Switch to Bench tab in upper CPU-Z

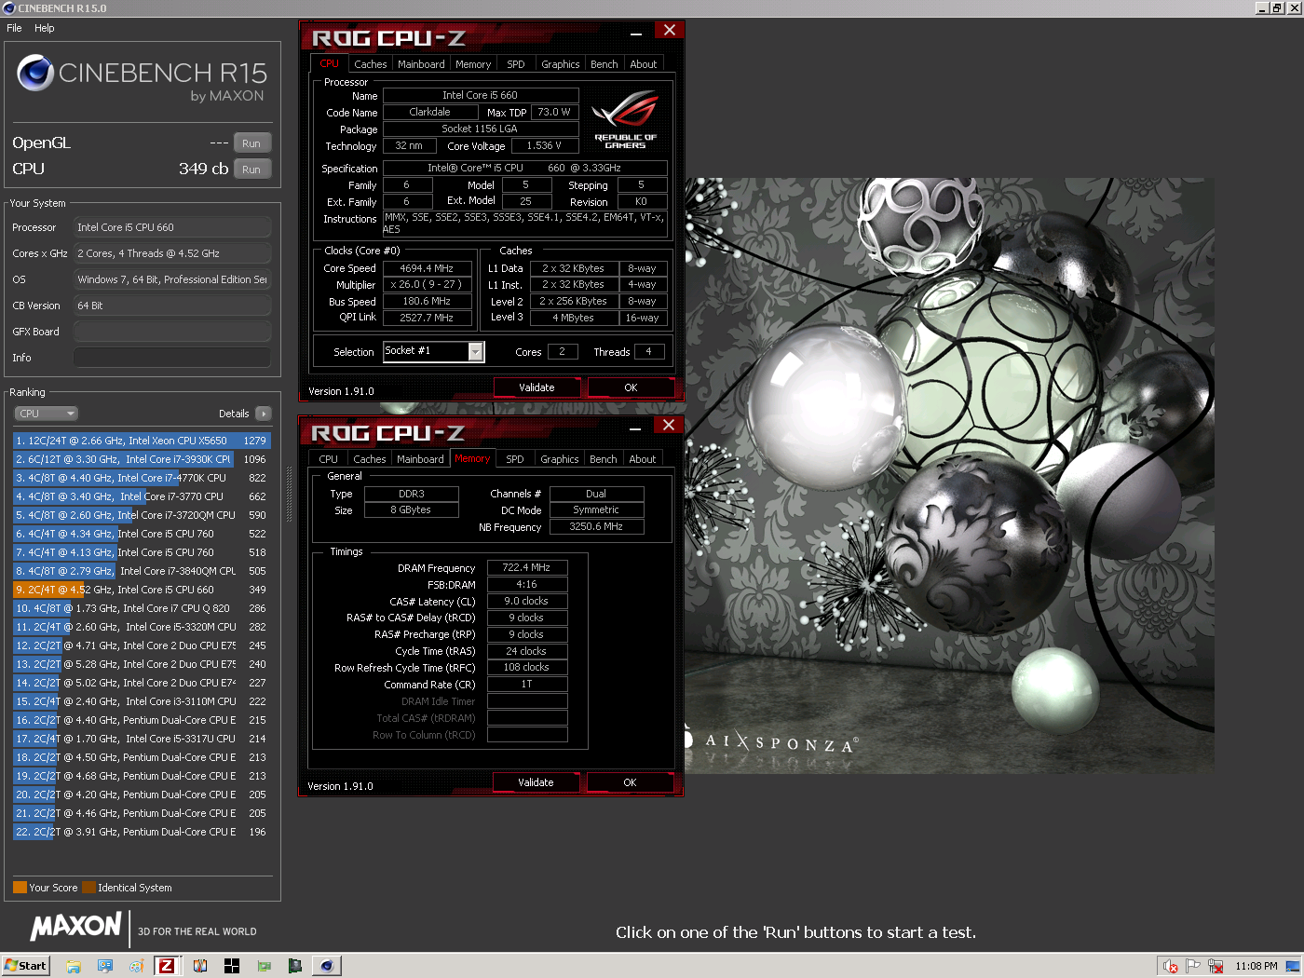click(604, 64)
